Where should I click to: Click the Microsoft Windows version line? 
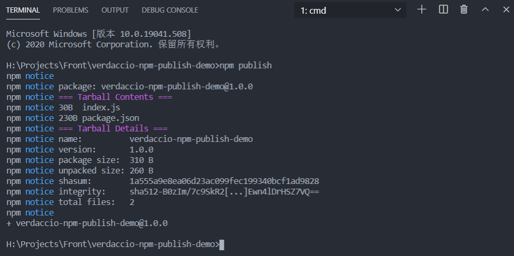pyautogui.click(x=98, y=34)
